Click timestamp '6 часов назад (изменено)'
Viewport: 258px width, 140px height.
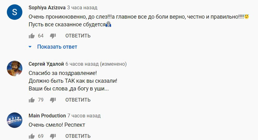point(96,64)
